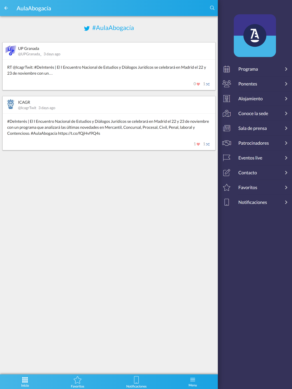
Task: Tap the AulaAbogacía app logo
Action: 255,36
